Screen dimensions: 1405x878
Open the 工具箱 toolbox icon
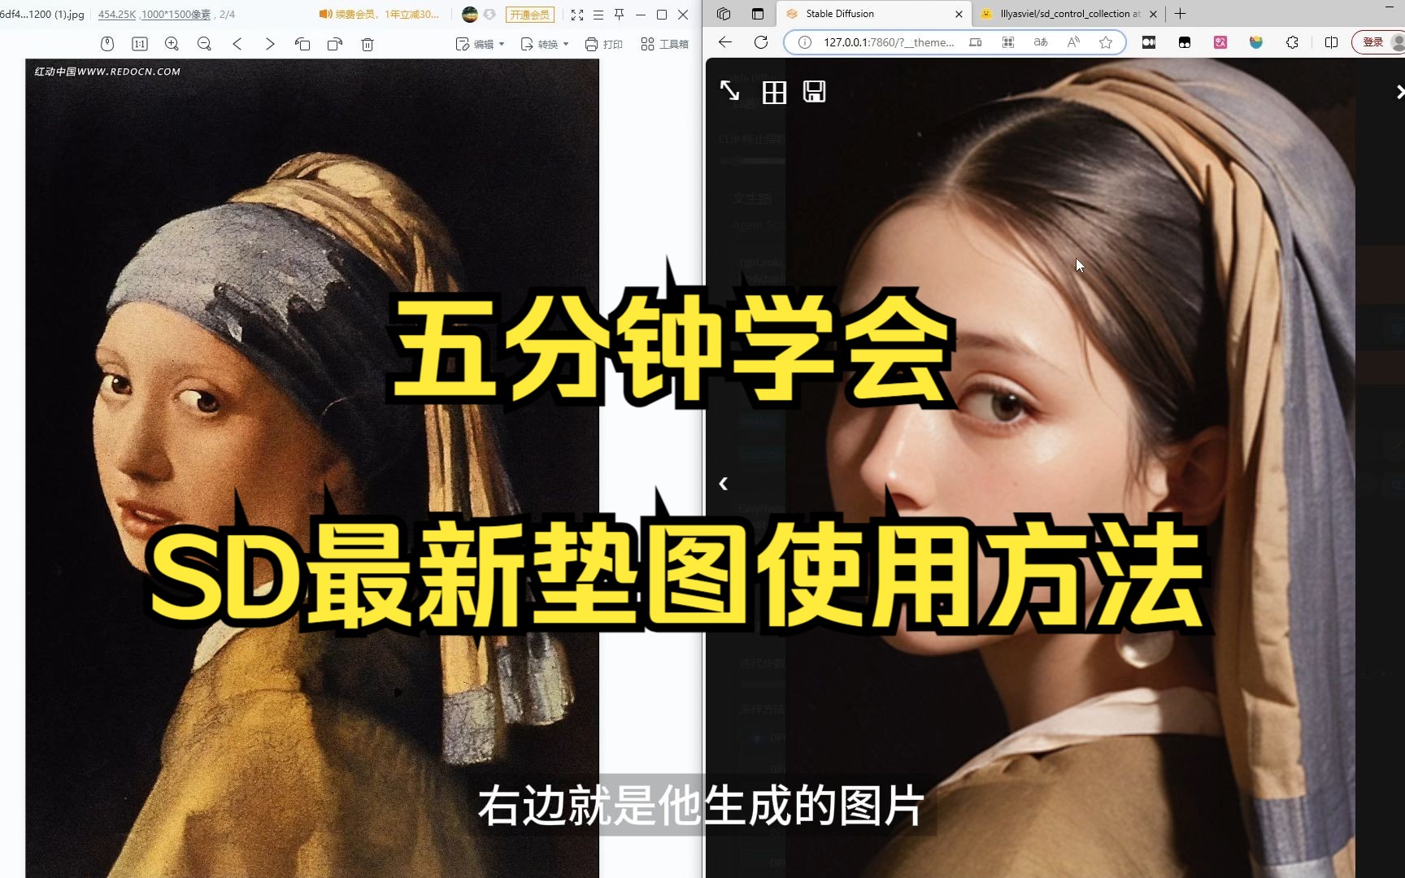pyautogui.click(x=664, y=44)
